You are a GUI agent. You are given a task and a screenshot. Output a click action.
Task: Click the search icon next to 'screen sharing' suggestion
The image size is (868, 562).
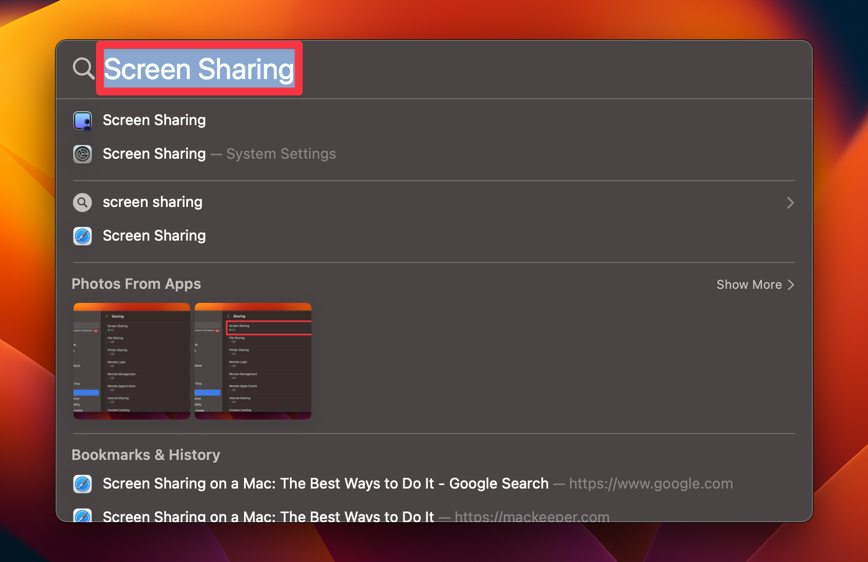click(82, 202)
